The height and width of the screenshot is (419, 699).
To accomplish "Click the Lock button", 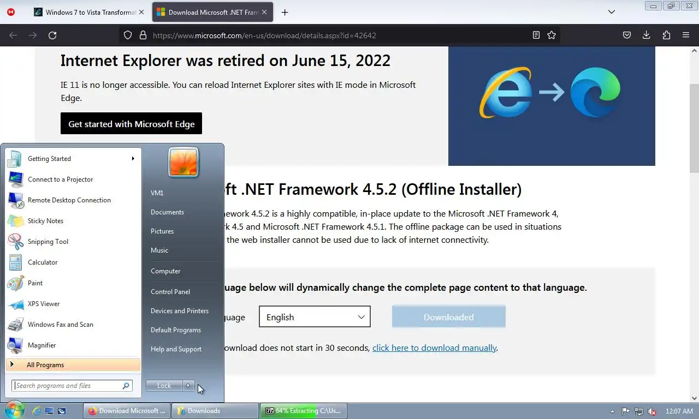I will click(x=164, y=386).
